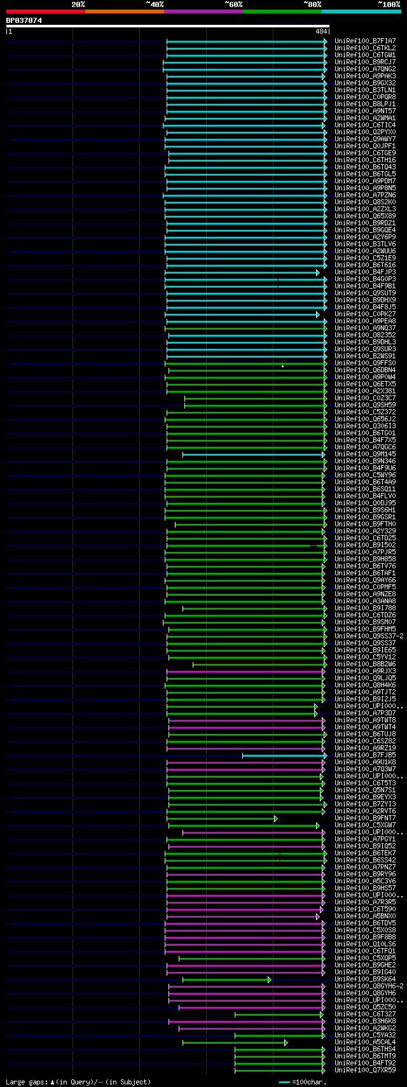
Task: Select label UniRef100_B4FJP3
Action: (x=365, y=272)
